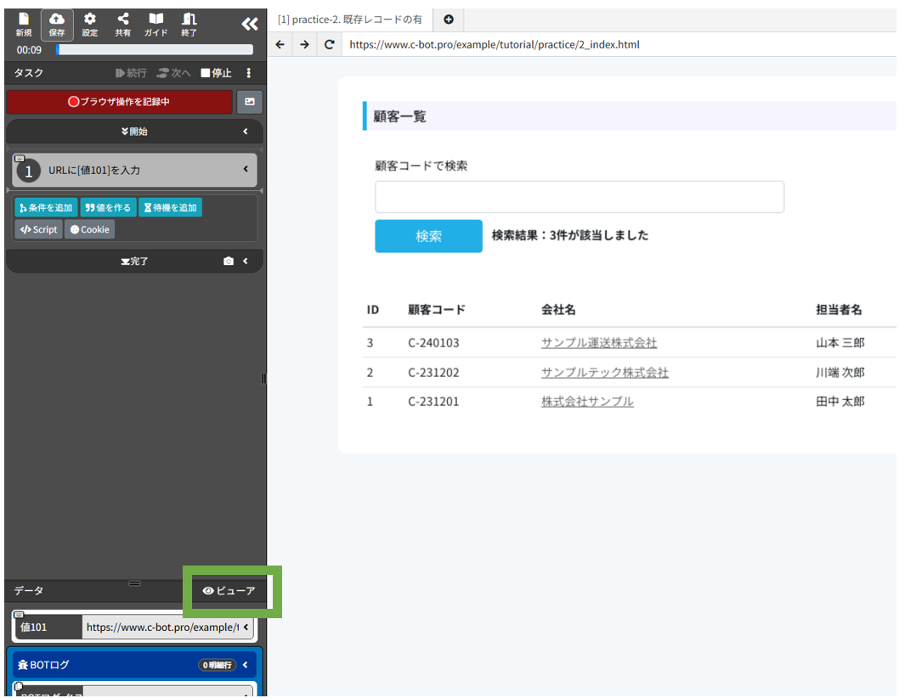This screenshot has width=899, height=698.
Task: Go forward with browser arrow
Action: pos(304,44)
